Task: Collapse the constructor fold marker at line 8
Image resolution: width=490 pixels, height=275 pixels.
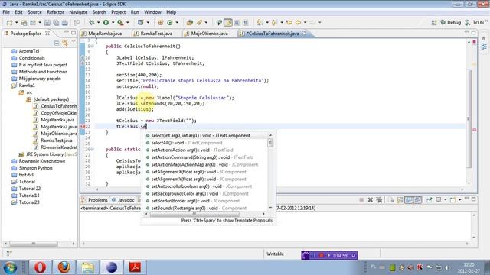Action: (x=92, y=46)
